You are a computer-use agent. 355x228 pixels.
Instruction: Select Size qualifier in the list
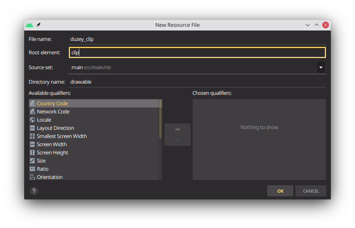(x=94, y=161)
